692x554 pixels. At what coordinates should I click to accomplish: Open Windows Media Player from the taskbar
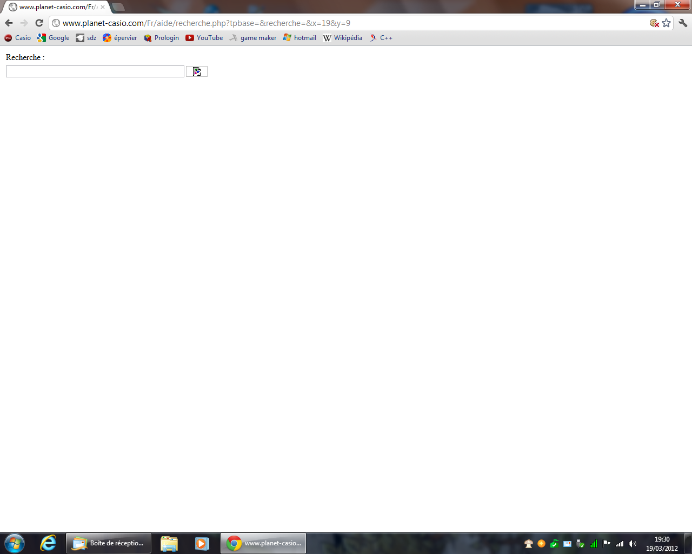click(202, 543)
